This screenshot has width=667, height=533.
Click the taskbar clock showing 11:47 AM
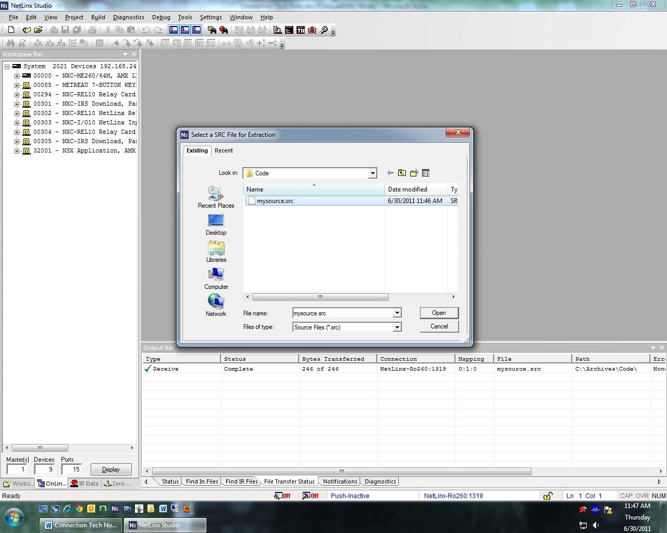pos(637,506)
